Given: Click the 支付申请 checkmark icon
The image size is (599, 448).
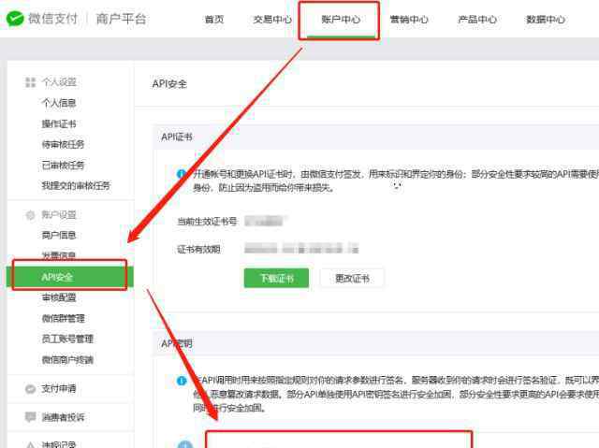Looking at the screenshot, I should tap(30, 388).
